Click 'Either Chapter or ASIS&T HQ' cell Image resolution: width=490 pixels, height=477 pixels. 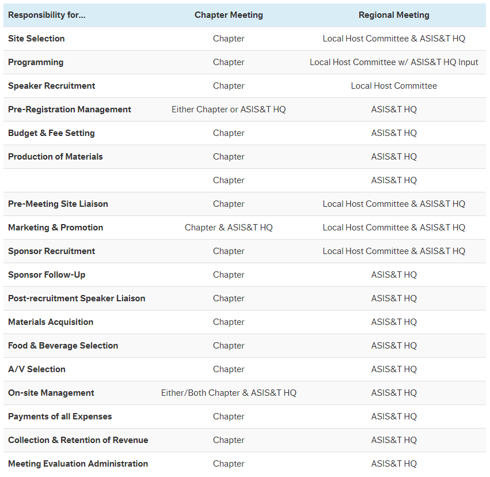[229, 109]
